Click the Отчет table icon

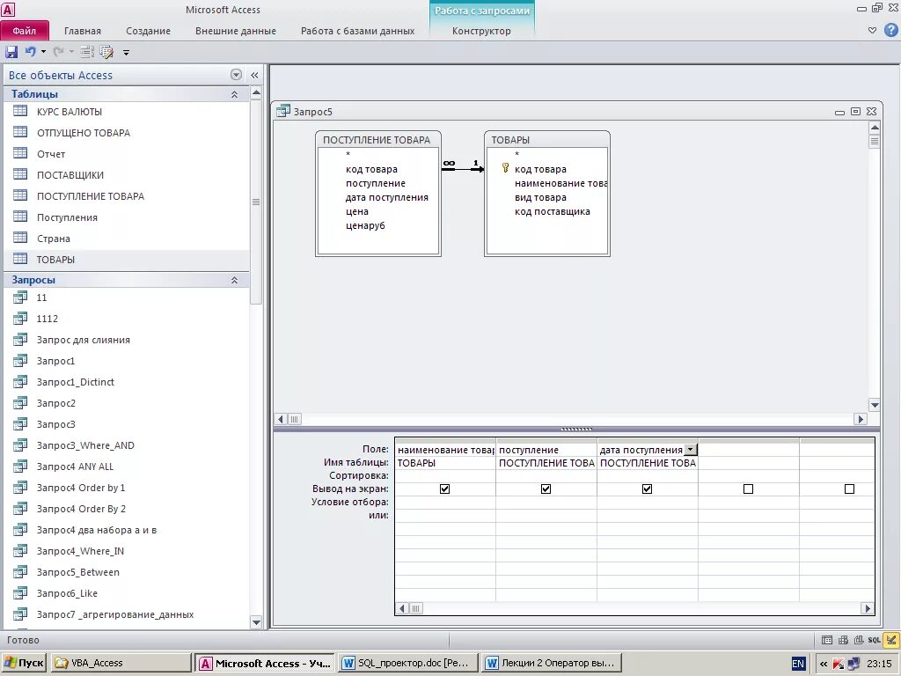point(20,153)
